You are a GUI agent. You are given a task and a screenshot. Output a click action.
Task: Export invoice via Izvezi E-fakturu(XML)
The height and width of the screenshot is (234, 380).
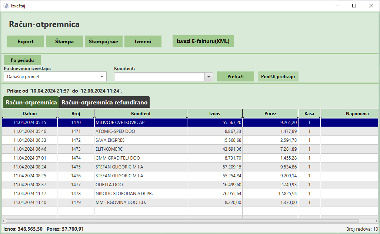click(x=203, y=41)
